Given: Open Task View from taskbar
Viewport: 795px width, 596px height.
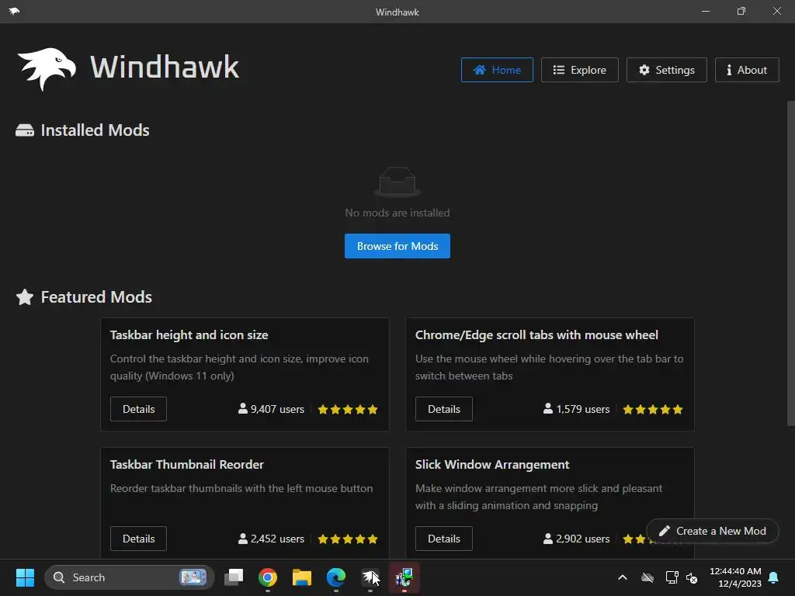Looking at the screenshot, I should point(234,577).
